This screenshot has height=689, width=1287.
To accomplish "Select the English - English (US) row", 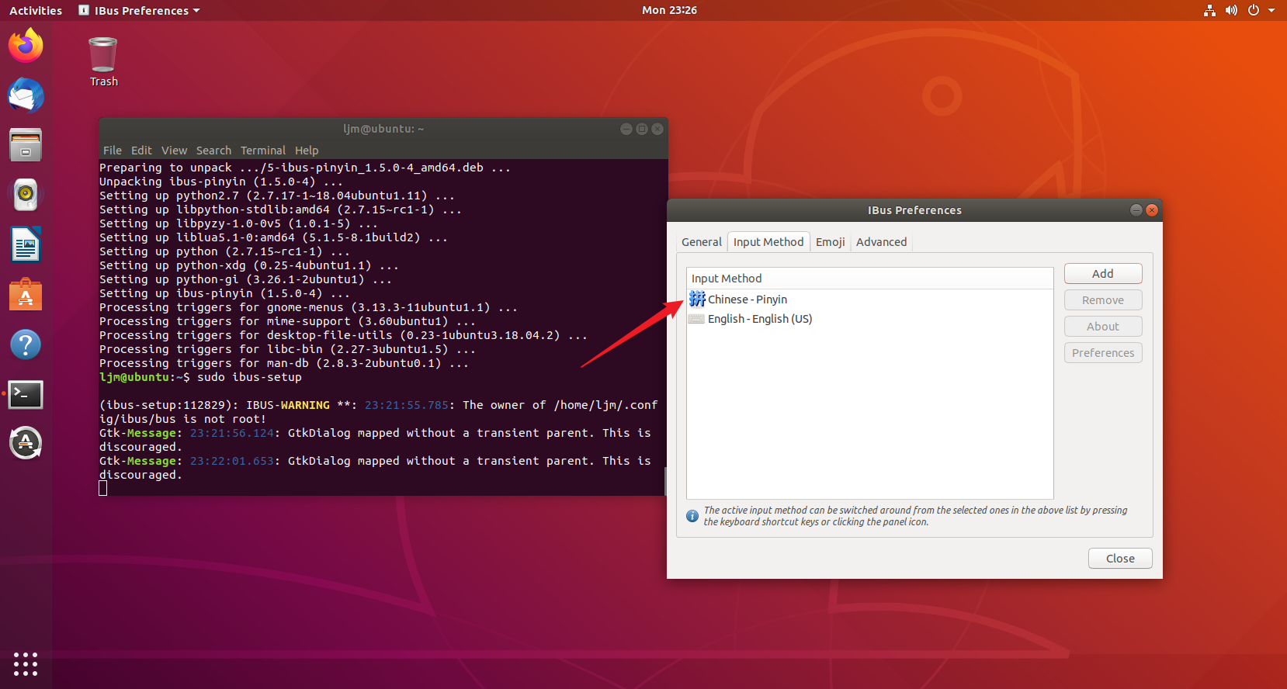I will 869,319.
